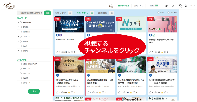
Task: Click the globe language icon
Action: tap(186, 6)
